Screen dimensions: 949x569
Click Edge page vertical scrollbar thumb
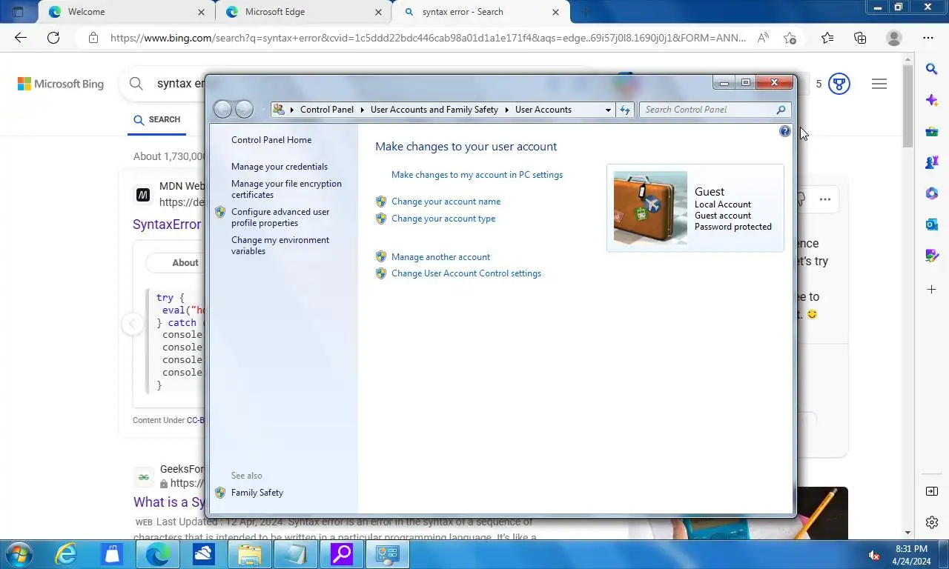click(908, 106)
